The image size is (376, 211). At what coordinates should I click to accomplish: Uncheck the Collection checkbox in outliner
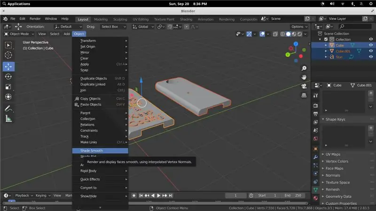coord(326,39)
